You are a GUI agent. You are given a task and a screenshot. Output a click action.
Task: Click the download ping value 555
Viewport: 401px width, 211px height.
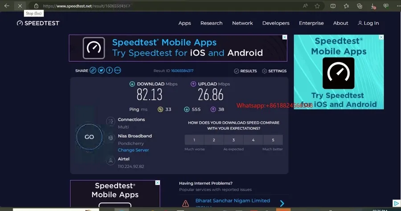pyautogui.click(x=196, y=110)
